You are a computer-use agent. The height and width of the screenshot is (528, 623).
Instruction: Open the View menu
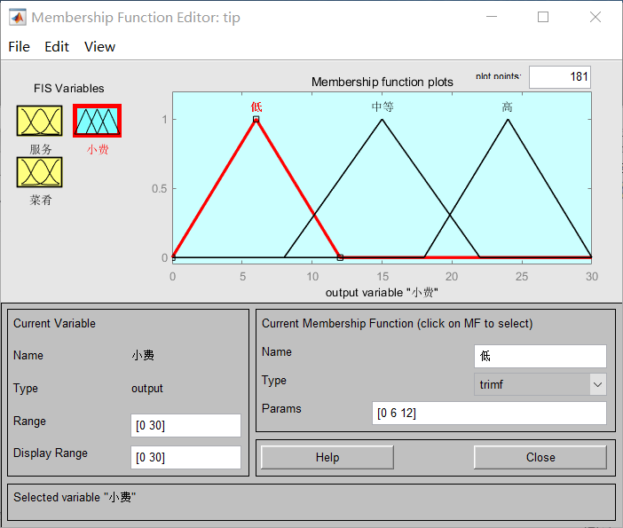pyautogui.click(x=99, y=47)
